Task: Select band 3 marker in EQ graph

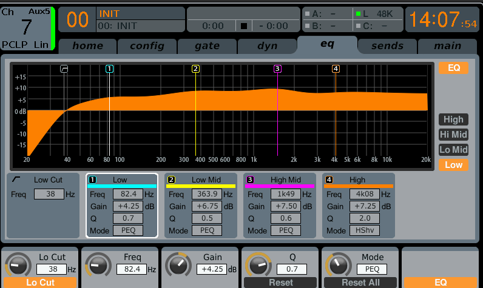Action: [277, 69]
